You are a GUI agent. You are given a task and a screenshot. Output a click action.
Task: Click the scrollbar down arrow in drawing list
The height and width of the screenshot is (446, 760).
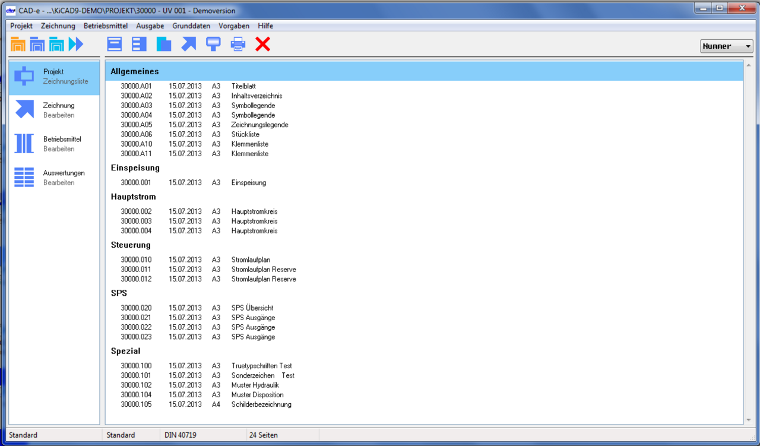coord(748,420)
